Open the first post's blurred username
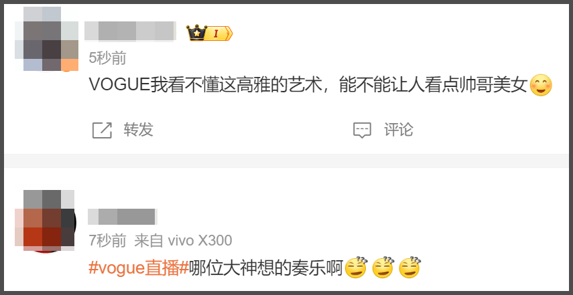This screenshot has width=573, height=295. point(130,31)
